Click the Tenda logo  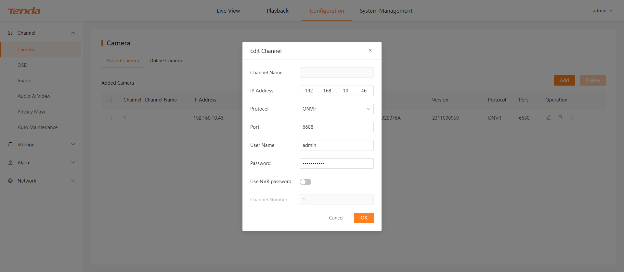[x=24, y=11]
